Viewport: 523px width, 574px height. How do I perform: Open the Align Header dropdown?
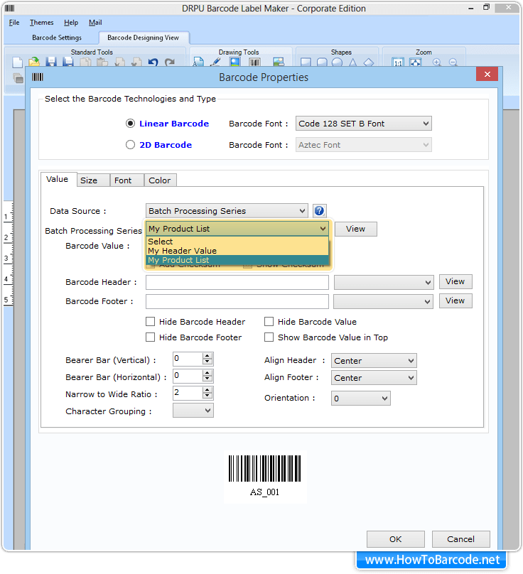pyautogui.click(x=374, y=361)
